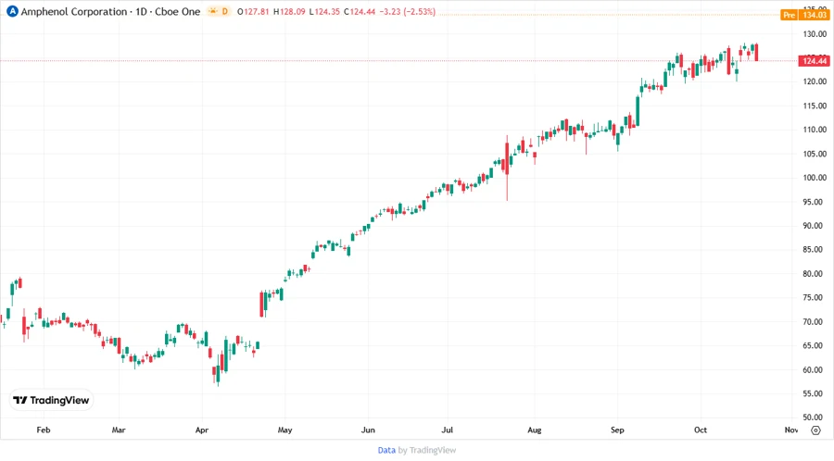834x461 pixels.
Task: Click the close price C124.44 value
Action: pyautogui.click(x=359, y=11)
